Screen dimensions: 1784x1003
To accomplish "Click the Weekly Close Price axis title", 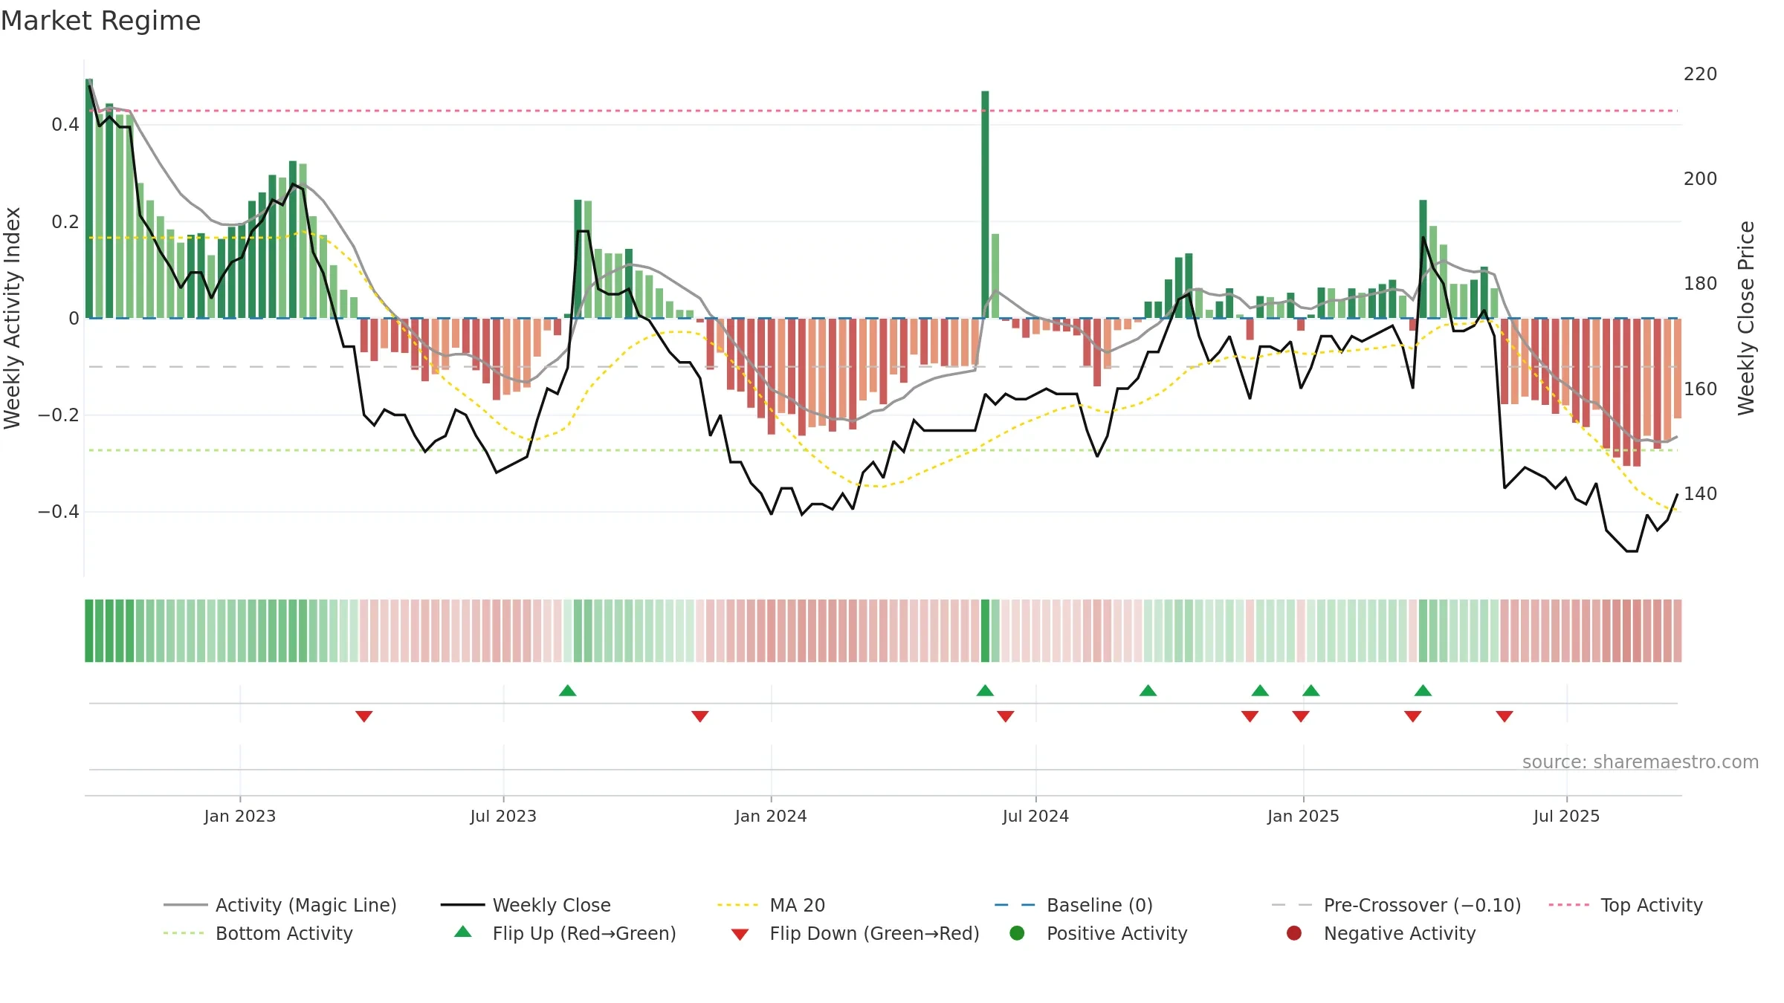I will [x=1746, y=318].
